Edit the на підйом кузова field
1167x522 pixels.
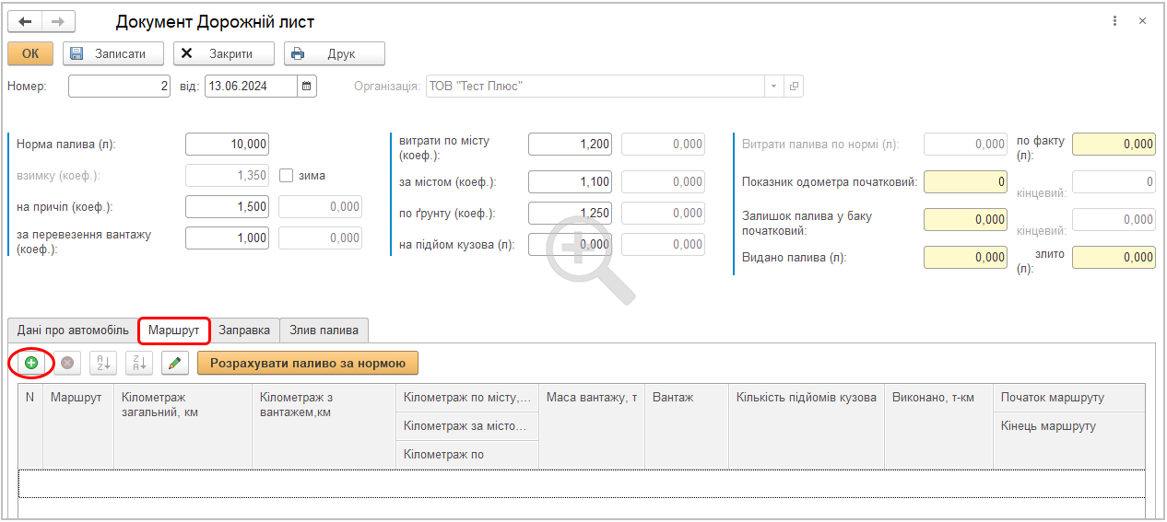tap(570, 244)
